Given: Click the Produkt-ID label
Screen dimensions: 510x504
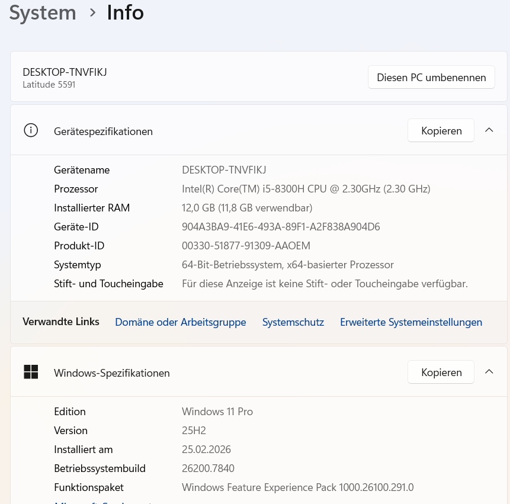Looking at the screenshot, I should click(79, 246).
